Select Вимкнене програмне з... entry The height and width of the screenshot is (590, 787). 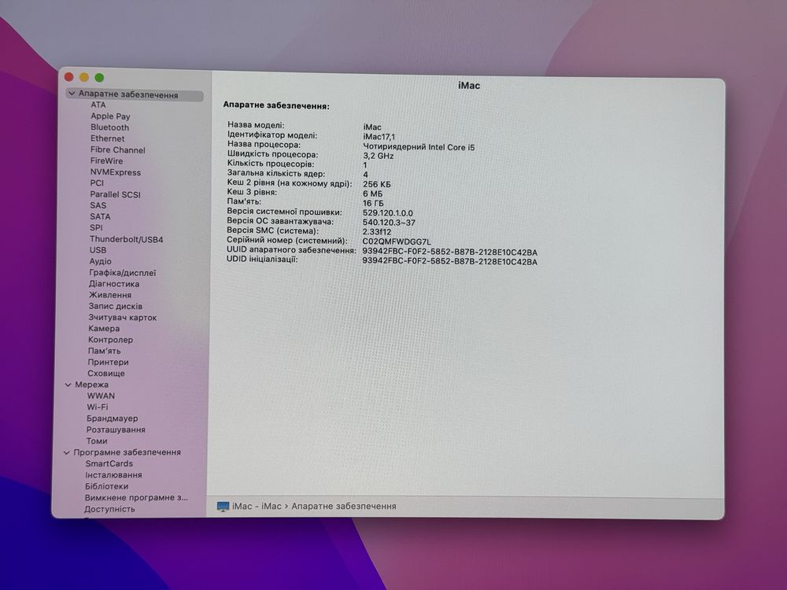(136, 498)
